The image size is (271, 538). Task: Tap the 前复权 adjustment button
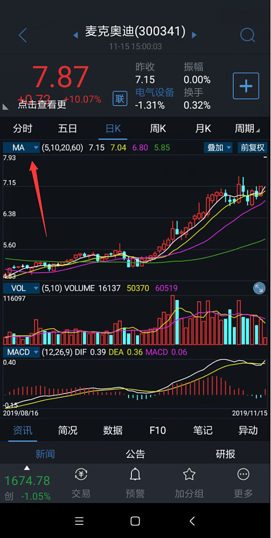(x=253, y=148)
